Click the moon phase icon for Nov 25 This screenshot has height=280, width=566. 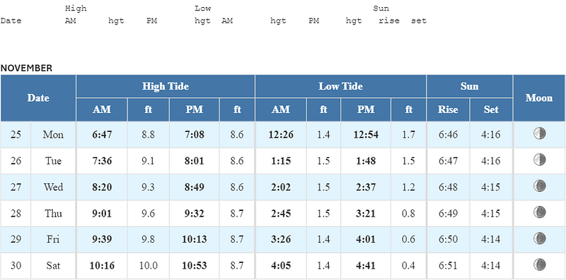[x=539, y=133]
